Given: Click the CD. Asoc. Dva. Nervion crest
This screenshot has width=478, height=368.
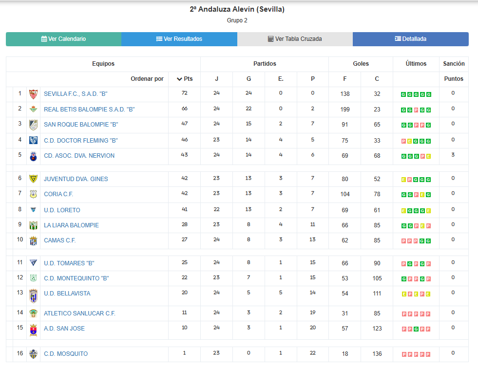Looking at the screenshot, I should coord(33,156).
